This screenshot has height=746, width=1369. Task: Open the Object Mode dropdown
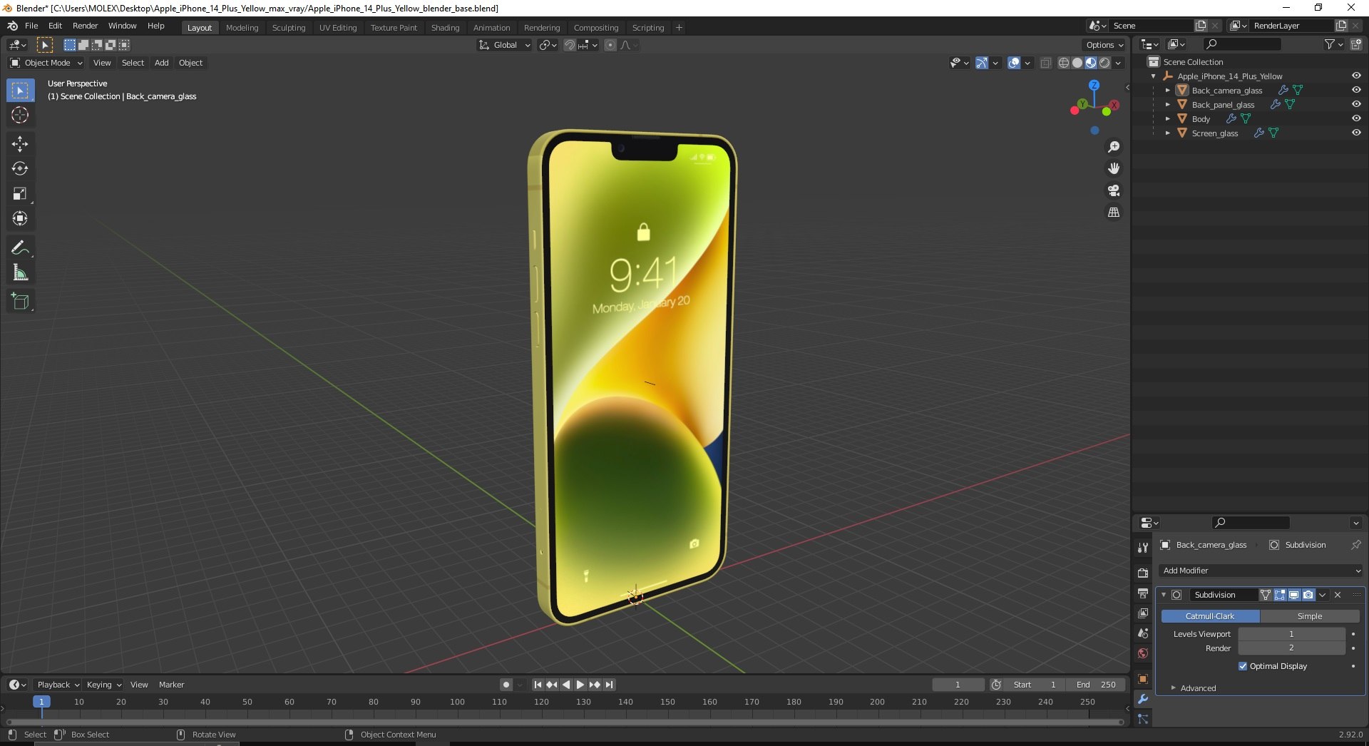click(x=46, y=63)
